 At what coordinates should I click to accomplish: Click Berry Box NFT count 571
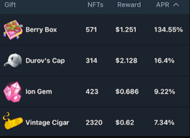(x=91, y=30)
